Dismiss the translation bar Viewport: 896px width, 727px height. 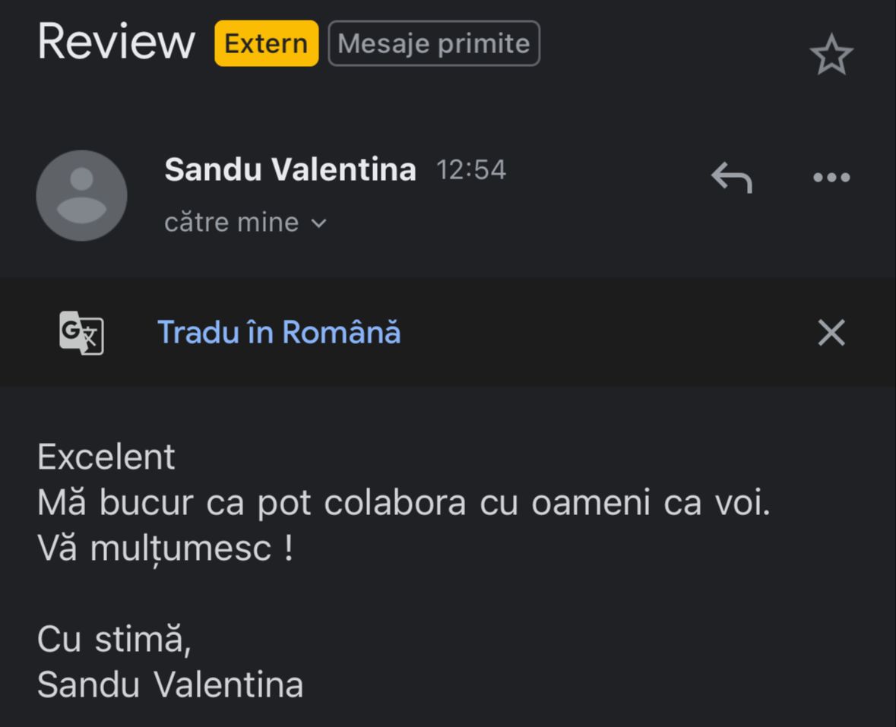[x=831, y=333]
